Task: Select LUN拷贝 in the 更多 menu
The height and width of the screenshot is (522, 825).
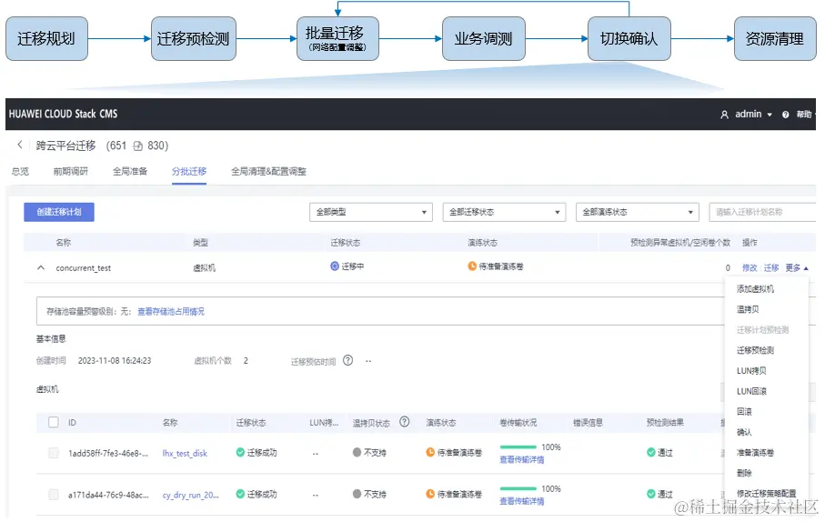Action: tap(751, 371)
